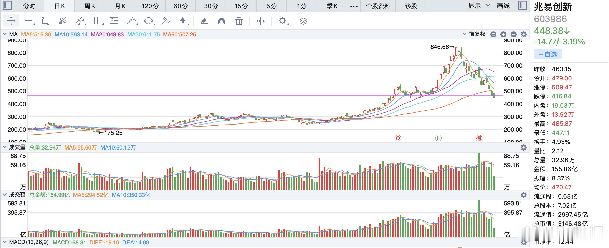The height and width of the screenshot is (248, 609).
Task: Switch to the 周K weekly chart tab
Action: click(90, 6)
